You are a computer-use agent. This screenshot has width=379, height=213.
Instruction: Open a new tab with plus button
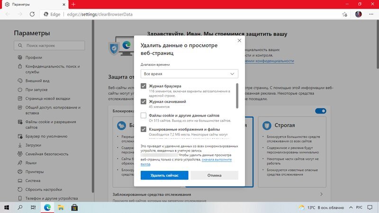[x=73, y=4]
